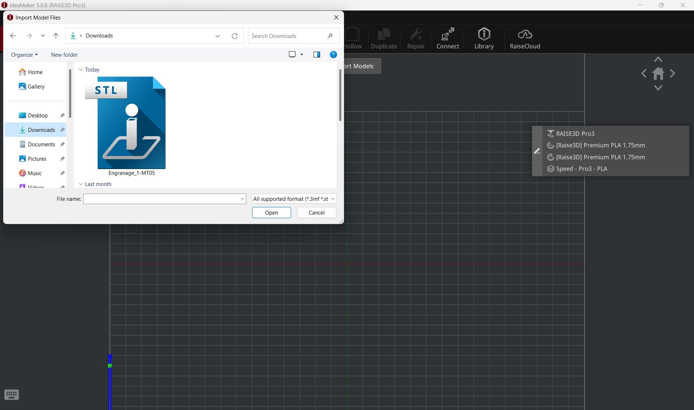Expand the address bar path dropdown
Screen dimensions: 694x410
[x=218, y=36]
